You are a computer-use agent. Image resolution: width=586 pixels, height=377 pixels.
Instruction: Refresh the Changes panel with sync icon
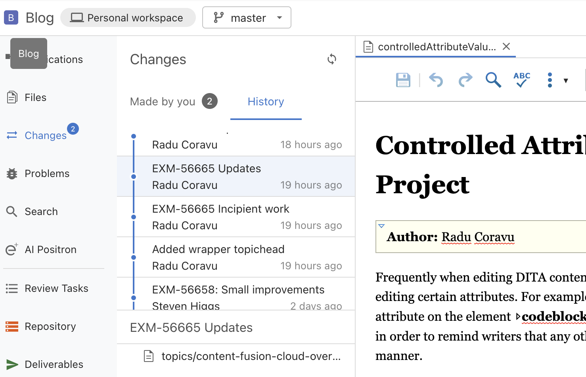(x=332, y=59)
